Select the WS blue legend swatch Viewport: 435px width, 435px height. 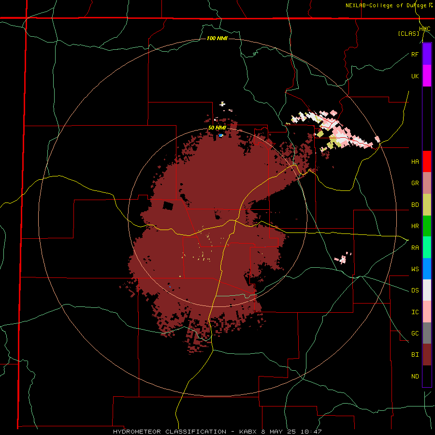[427, 269]
